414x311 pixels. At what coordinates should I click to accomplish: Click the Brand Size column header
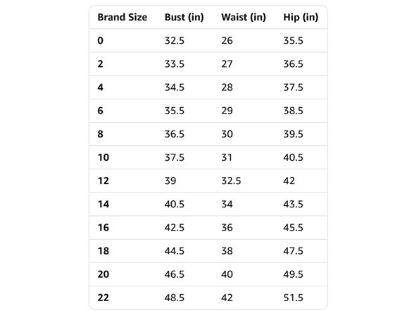coord(123,17)
